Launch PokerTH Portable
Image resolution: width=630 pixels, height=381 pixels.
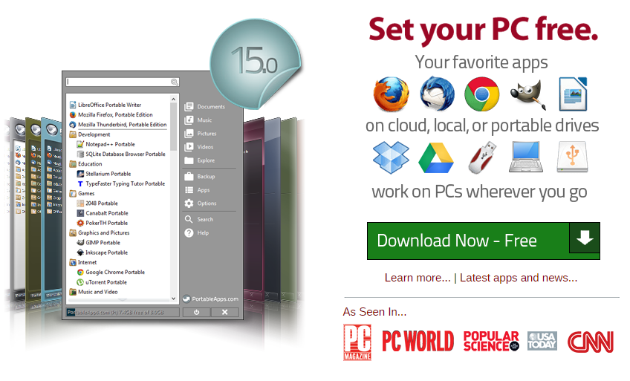pos(102,224)
